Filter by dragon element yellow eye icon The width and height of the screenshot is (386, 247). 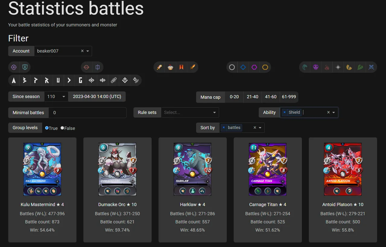[x=349, y=67]
